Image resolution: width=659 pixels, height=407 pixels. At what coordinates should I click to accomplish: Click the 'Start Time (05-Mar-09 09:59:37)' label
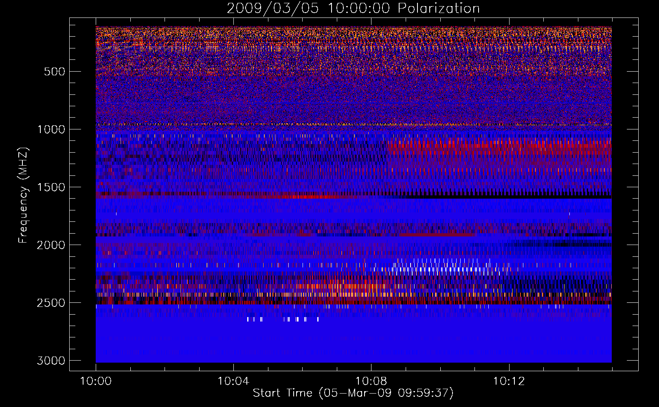coord(353,393)
